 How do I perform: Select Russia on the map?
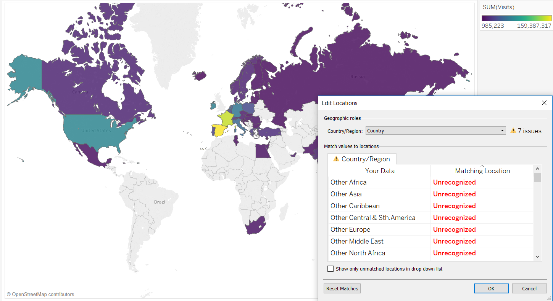[x=357, y=77]
